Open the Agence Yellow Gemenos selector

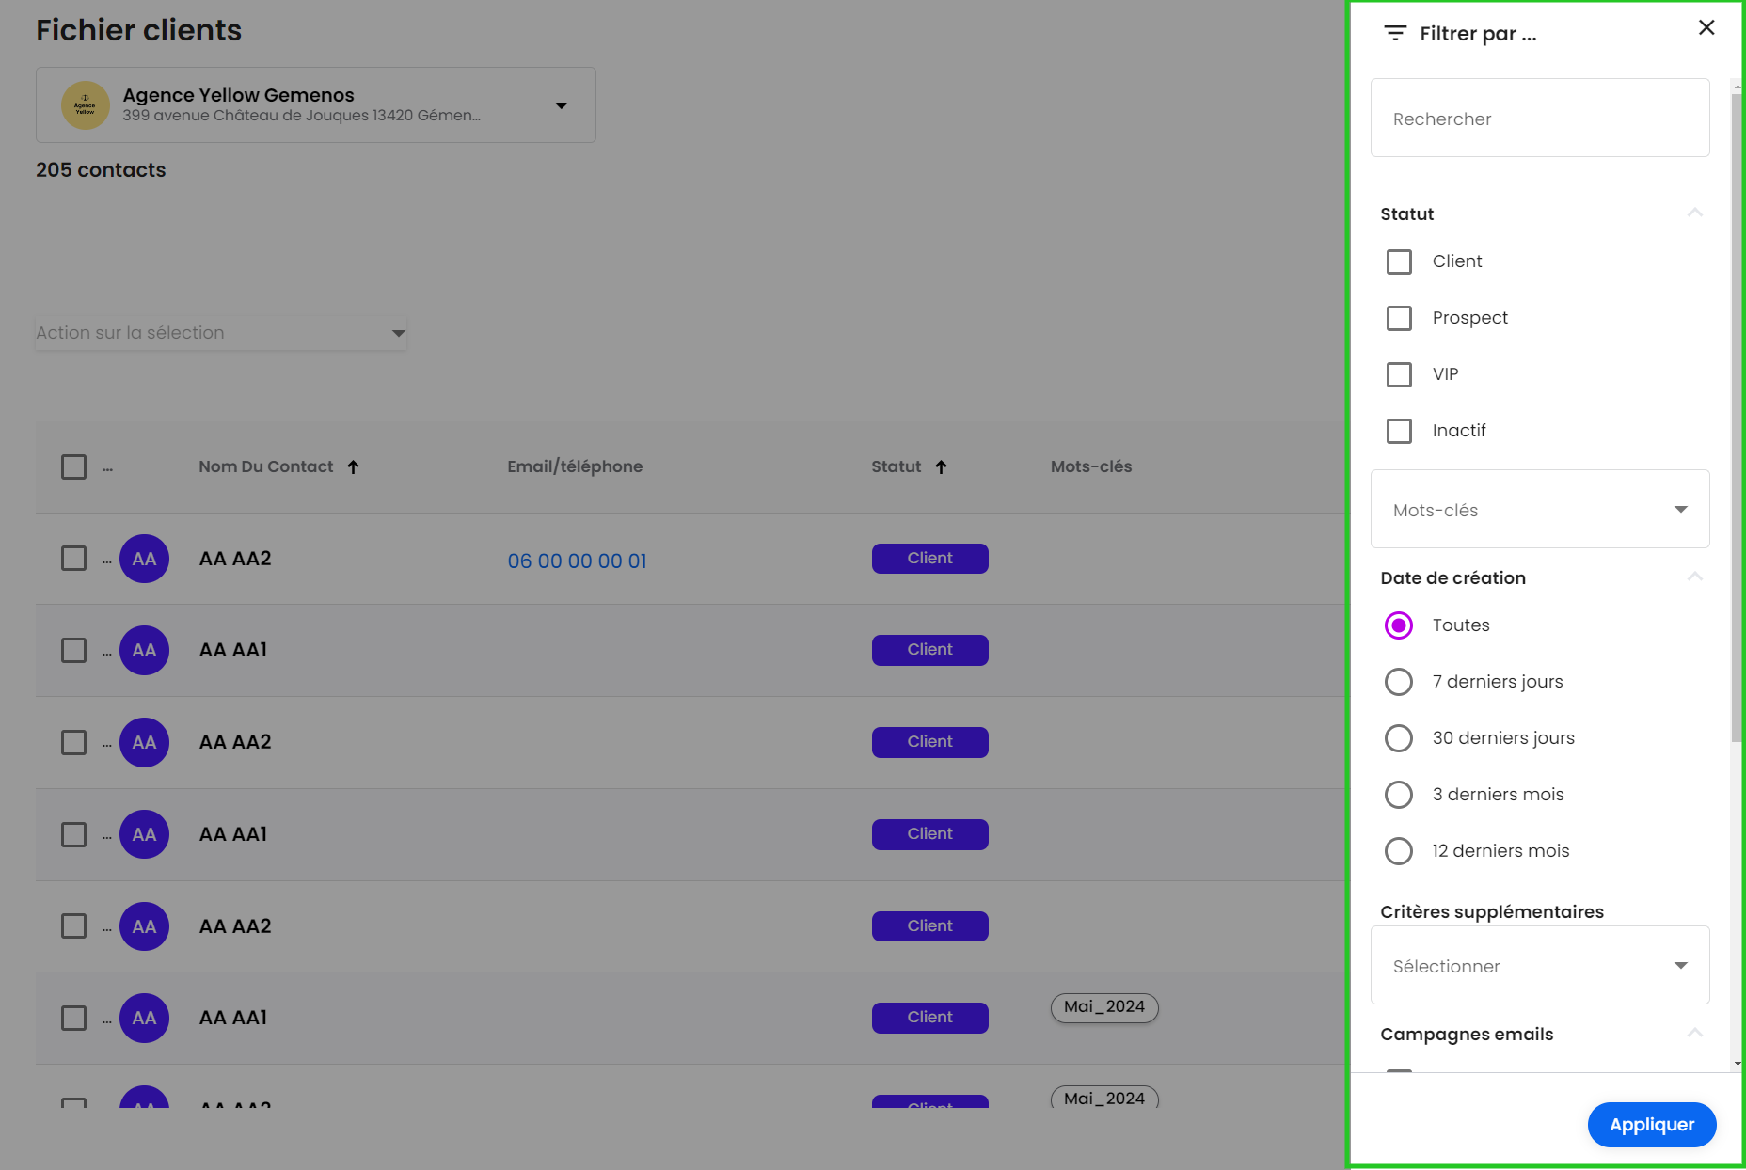[x=316, y=104]
